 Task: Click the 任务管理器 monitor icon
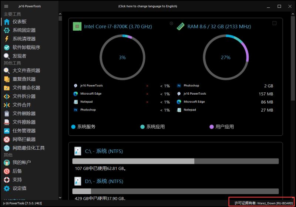[7, 131]
